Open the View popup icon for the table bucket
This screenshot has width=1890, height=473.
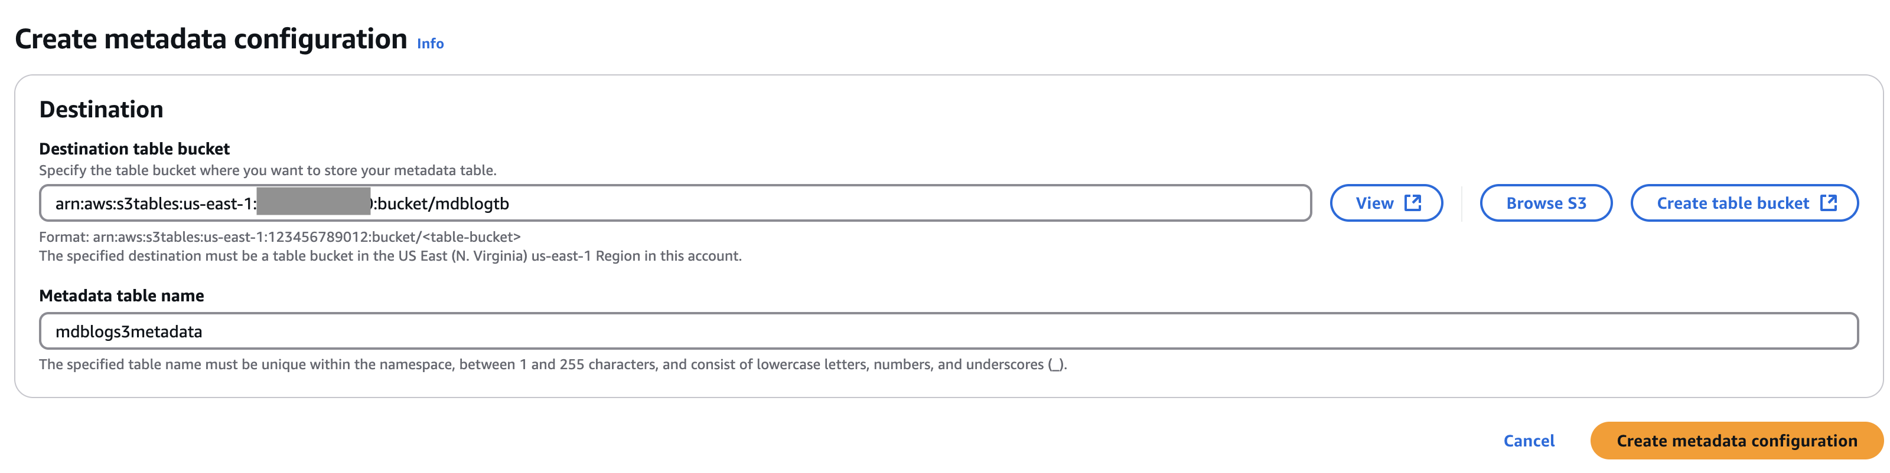tap(1415, 203)
